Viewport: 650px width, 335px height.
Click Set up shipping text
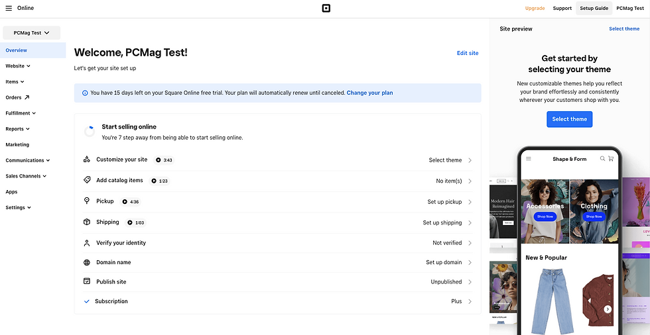coord(442,222)
